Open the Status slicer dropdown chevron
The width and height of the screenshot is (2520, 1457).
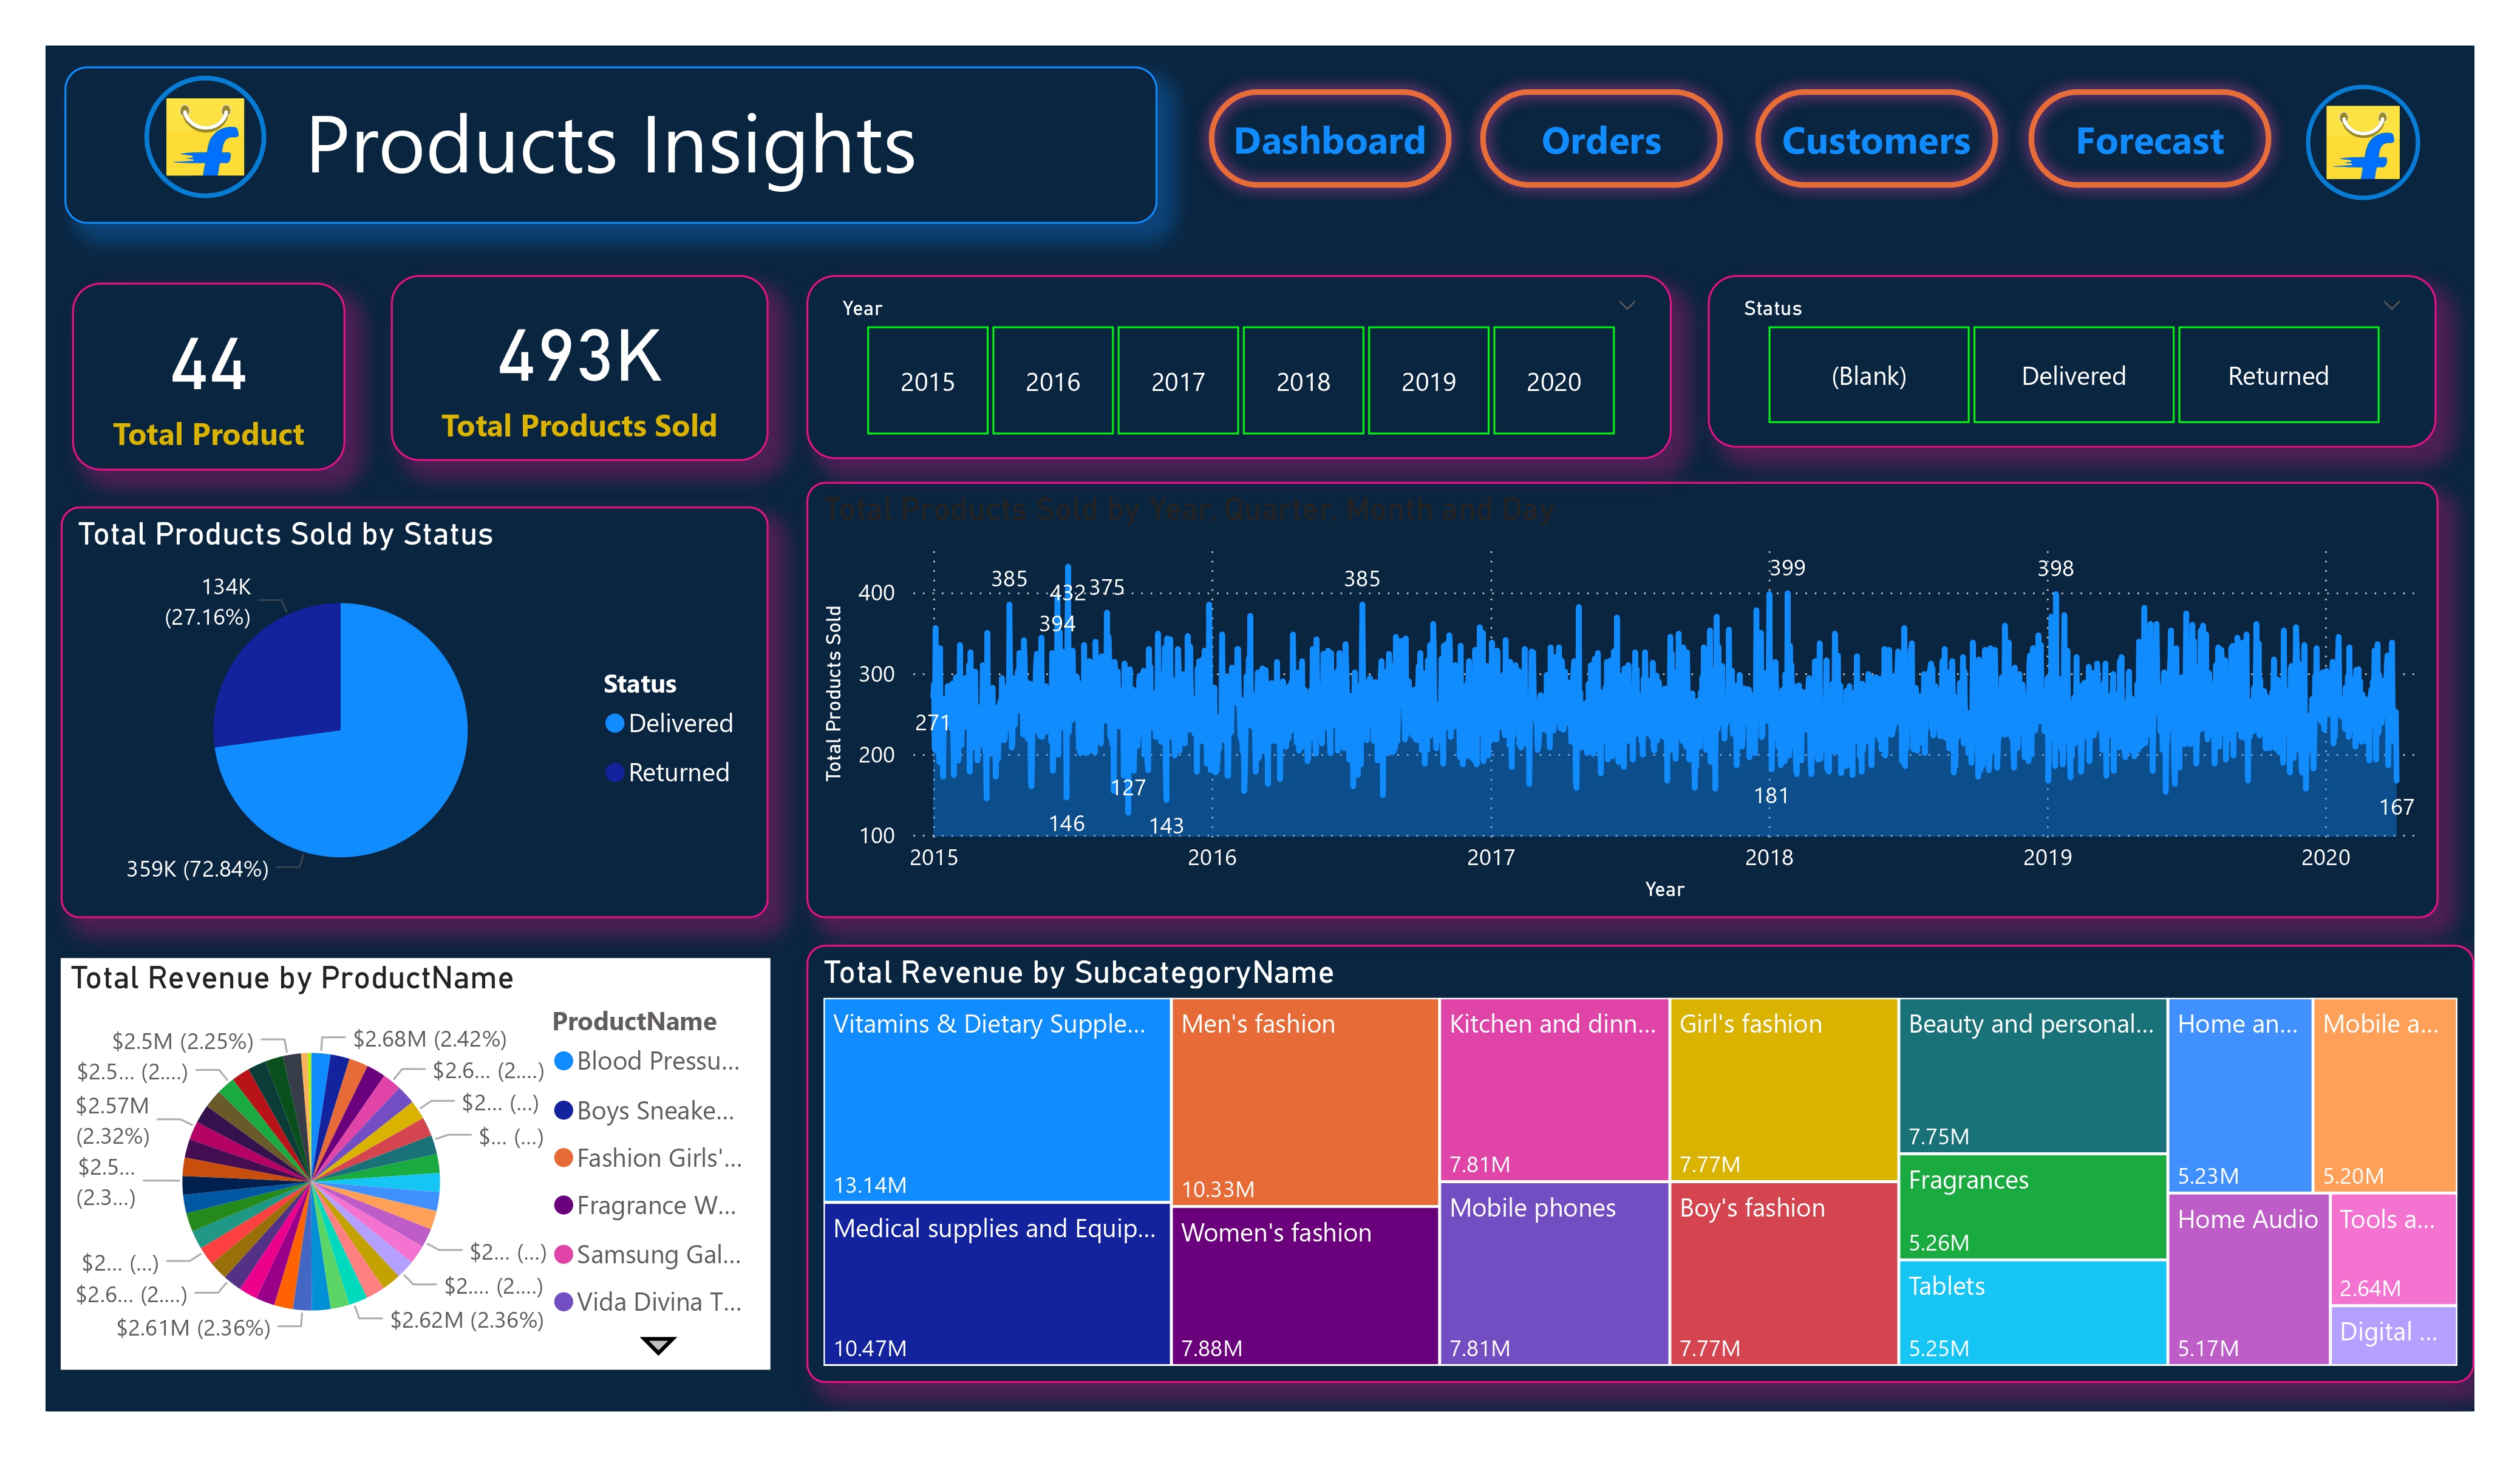coord(2390,306)
